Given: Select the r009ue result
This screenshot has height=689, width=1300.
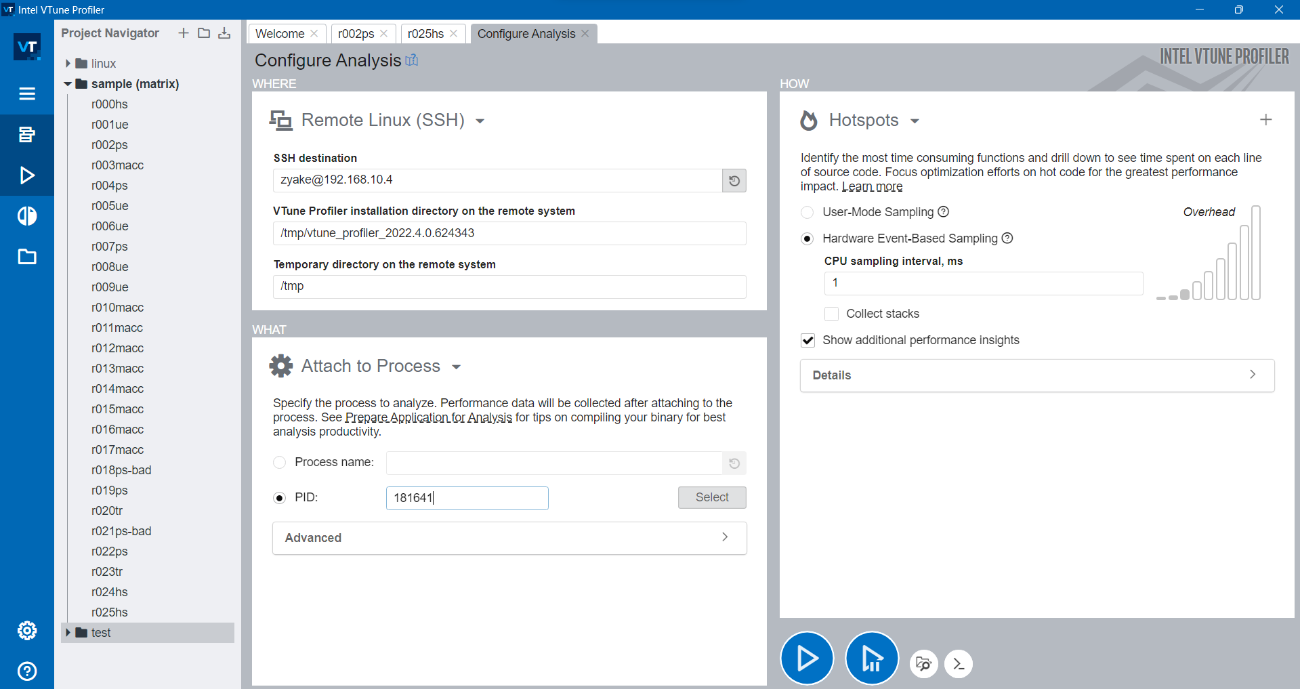Looking at the screenshot, I should [x=110, y=287].
